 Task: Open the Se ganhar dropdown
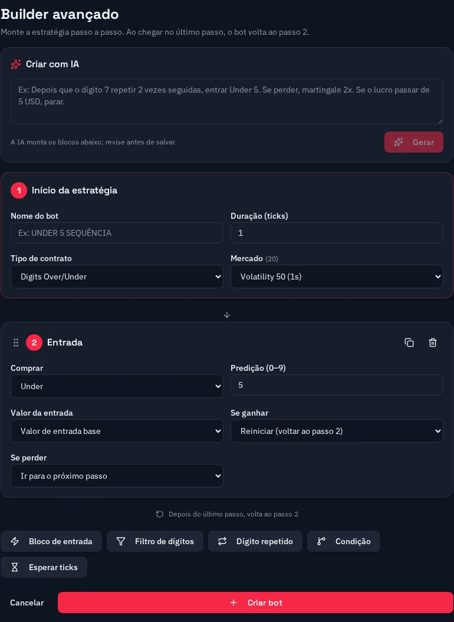pos(337,431)
